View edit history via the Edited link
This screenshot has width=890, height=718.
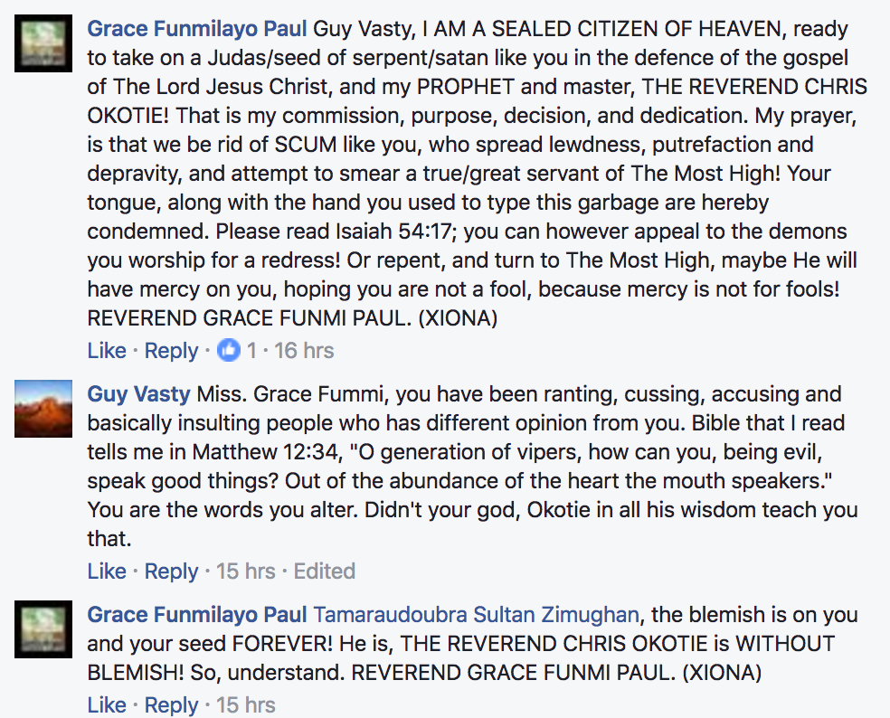click(325, 572)
